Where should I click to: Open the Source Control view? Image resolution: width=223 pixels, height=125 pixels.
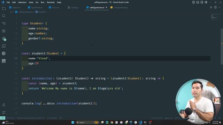point(4,23)
